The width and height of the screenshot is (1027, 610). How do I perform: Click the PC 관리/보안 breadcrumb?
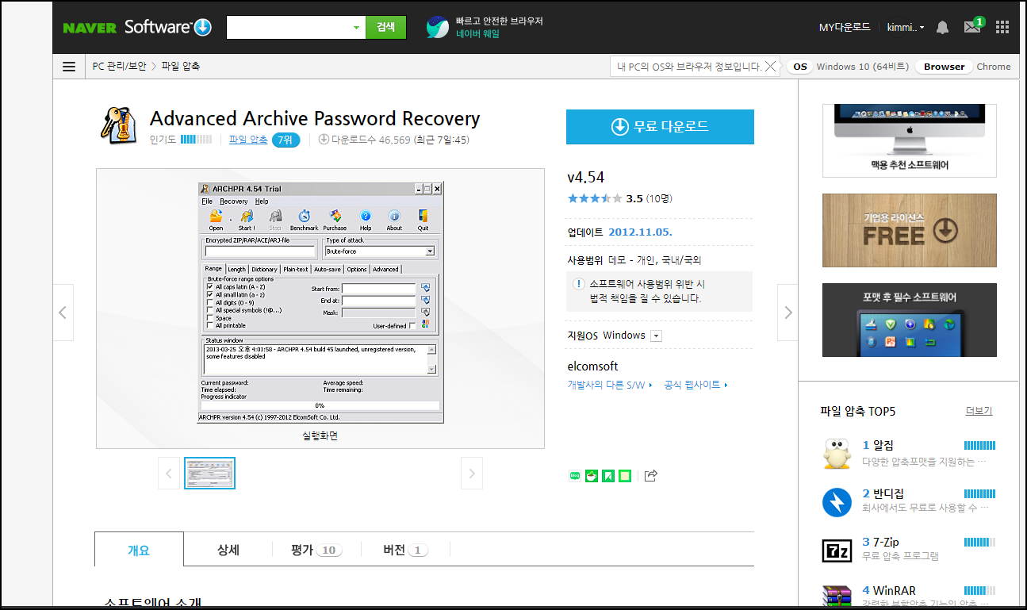pos(119,67)
